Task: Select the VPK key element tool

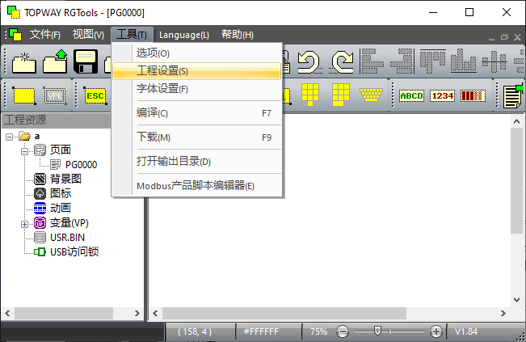Action: pyautogui.click(x=55, y=96)
